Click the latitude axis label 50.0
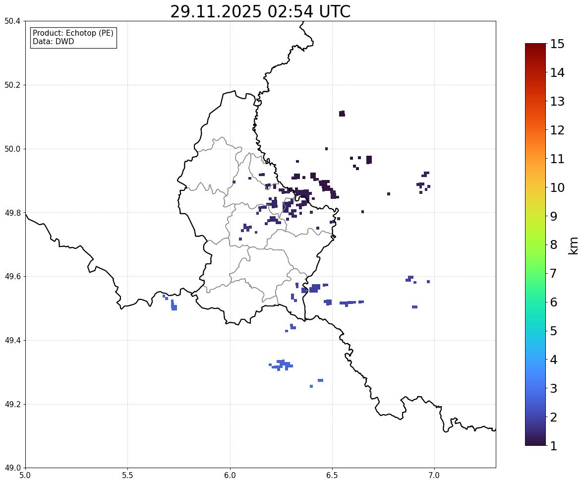 [12, 149]
